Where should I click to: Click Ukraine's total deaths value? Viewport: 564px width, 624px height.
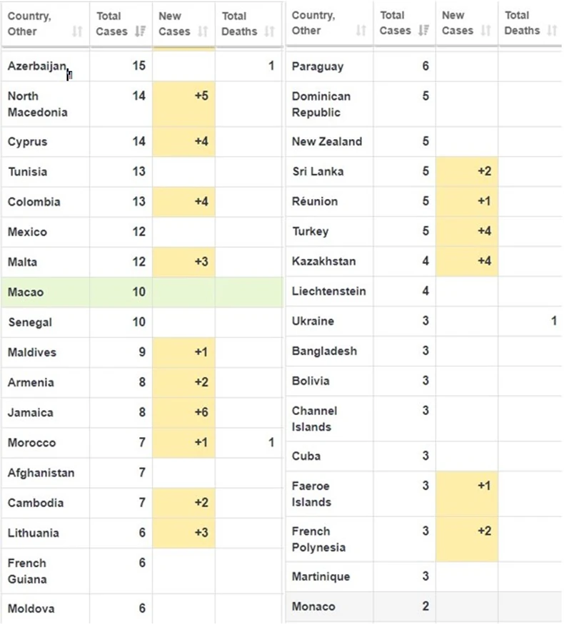tap(553, 321)
